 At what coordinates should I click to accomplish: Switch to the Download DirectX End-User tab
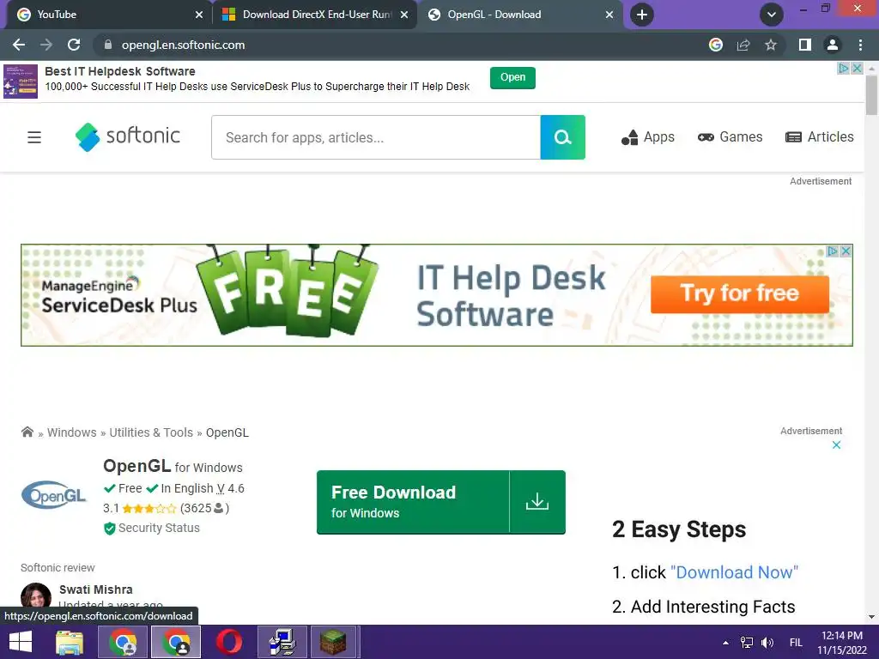pos(314,15)
